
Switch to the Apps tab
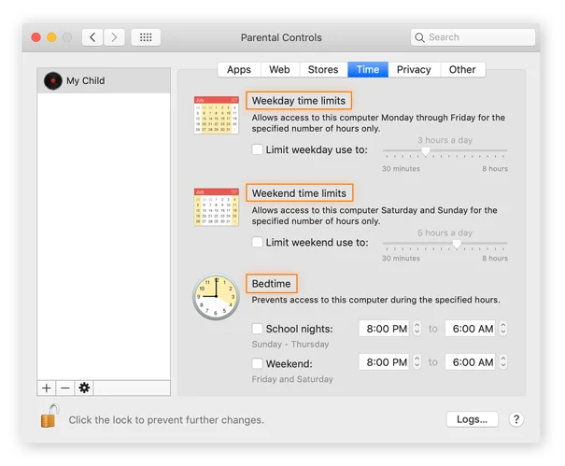coord(239,69)
